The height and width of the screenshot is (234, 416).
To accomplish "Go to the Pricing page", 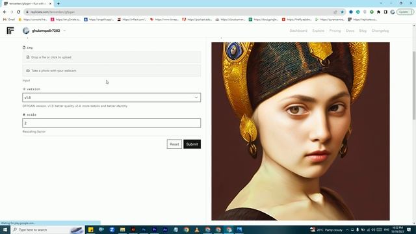I will (335, 31).
